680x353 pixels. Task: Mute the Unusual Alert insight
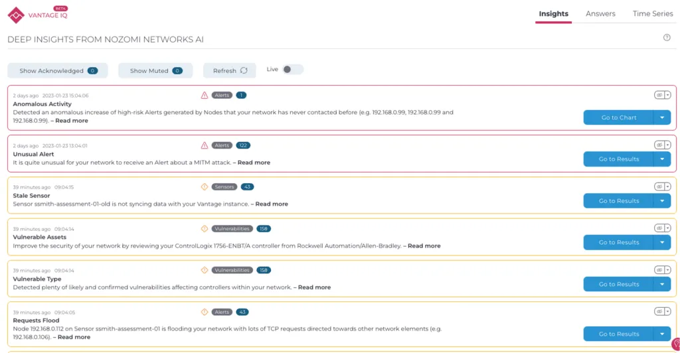pyautogui.click(x=659, y=145)
